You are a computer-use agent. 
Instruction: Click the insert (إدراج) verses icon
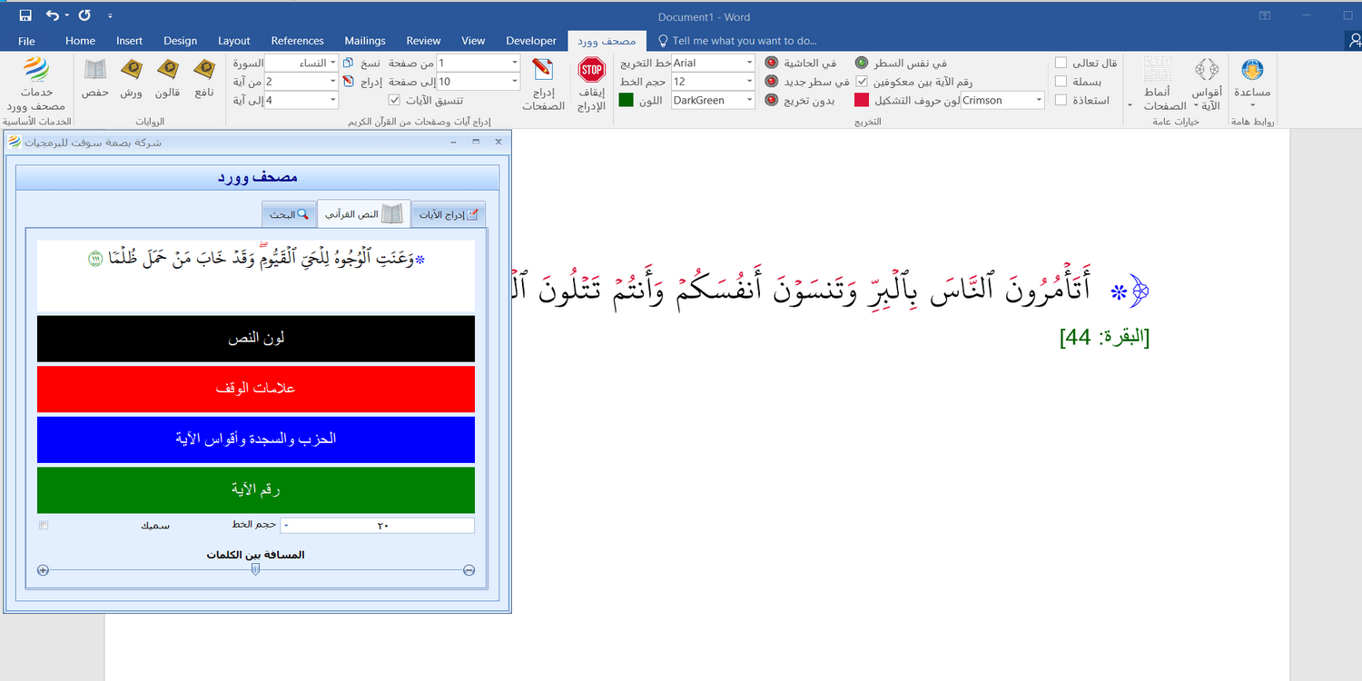[348, 81]
